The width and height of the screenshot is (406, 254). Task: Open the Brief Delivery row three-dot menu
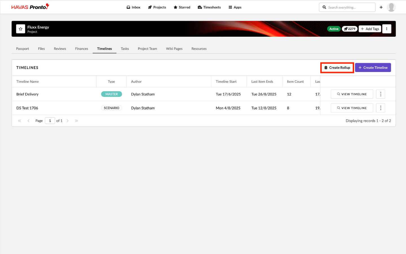[x=381, y=94]
